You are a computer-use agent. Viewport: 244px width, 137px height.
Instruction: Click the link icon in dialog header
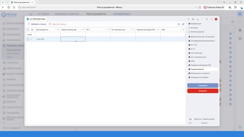189,19
